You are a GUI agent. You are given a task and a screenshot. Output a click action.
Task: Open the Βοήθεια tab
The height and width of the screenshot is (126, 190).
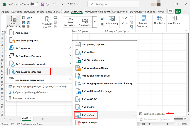tap(150, 12)
